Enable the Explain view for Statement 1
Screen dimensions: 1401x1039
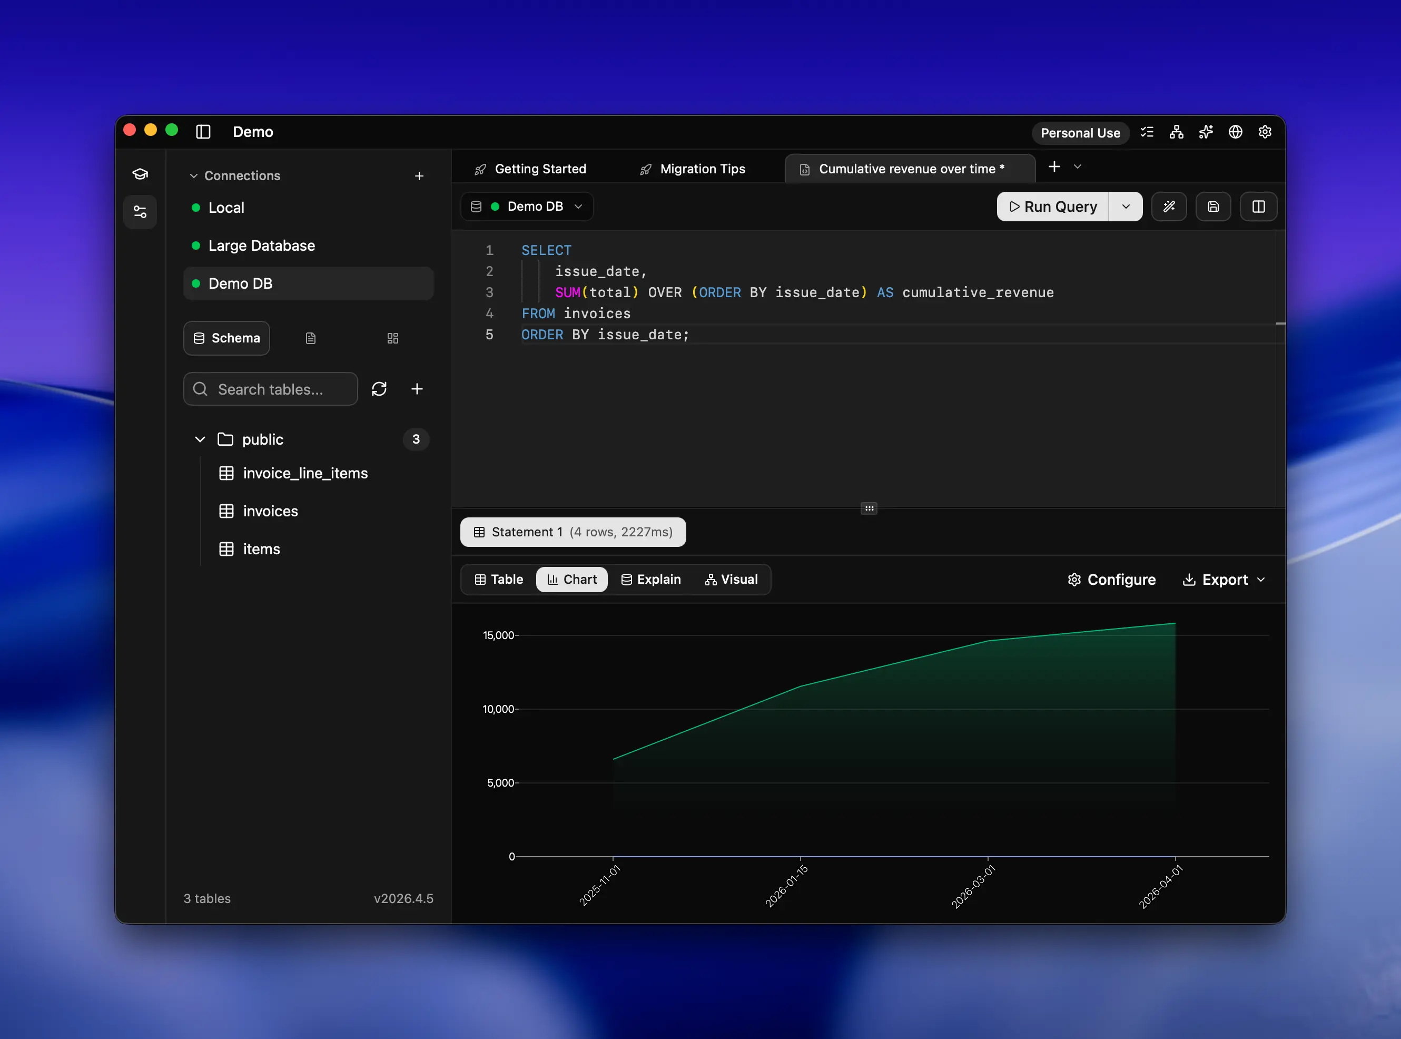click(650, 579)
